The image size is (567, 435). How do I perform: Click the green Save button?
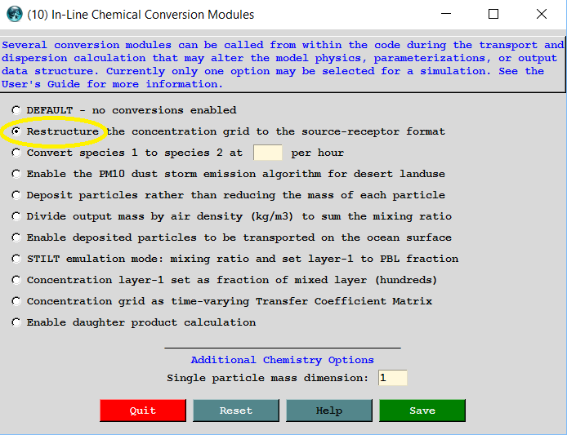tap(422, 411)
